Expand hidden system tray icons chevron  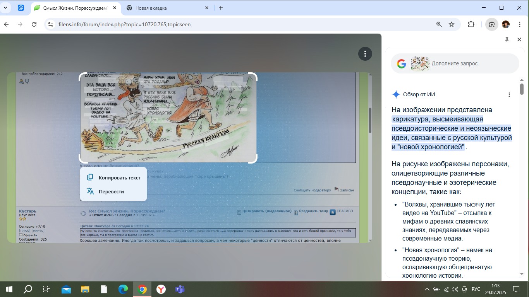click(x=427, y=289)
